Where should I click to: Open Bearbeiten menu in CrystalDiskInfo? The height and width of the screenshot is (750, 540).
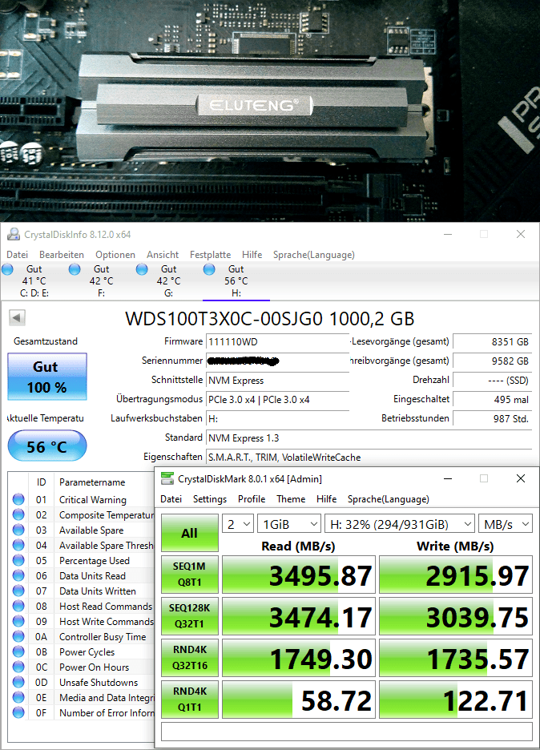click(x=61, y=255)
